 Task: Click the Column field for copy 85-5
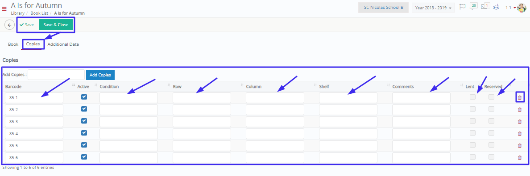[x=275, y=146]
